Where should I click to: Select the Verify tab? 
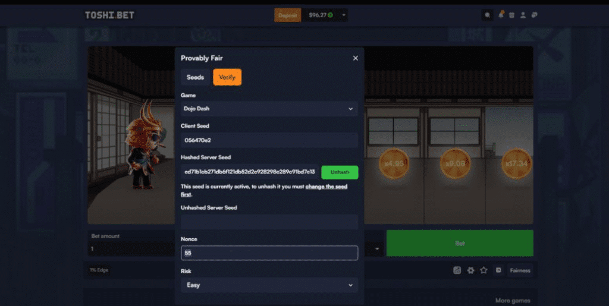pos(227,77)
